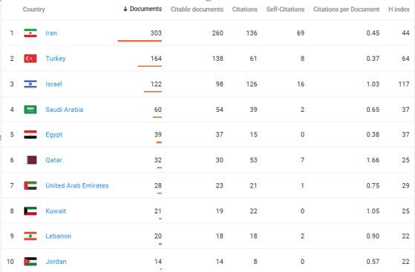
Task: Open the Israel country link
Action: 53,84
